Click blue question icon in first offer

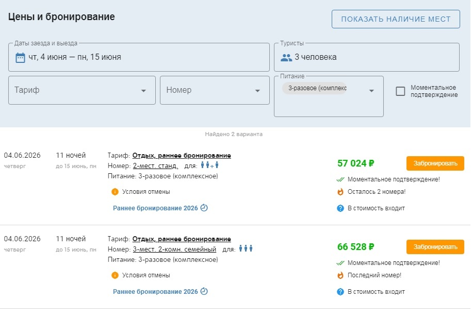click(340, 208)
